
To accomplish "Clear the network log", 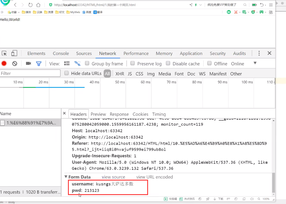I will point(15,63).
